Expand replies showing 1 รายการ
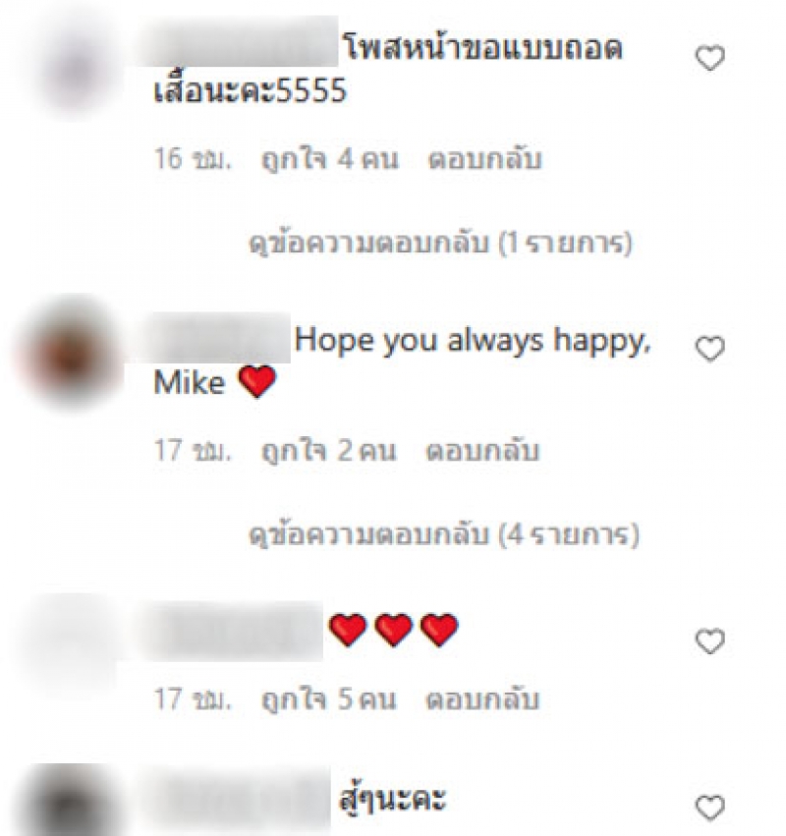The image size is (786, 836). 440,243
